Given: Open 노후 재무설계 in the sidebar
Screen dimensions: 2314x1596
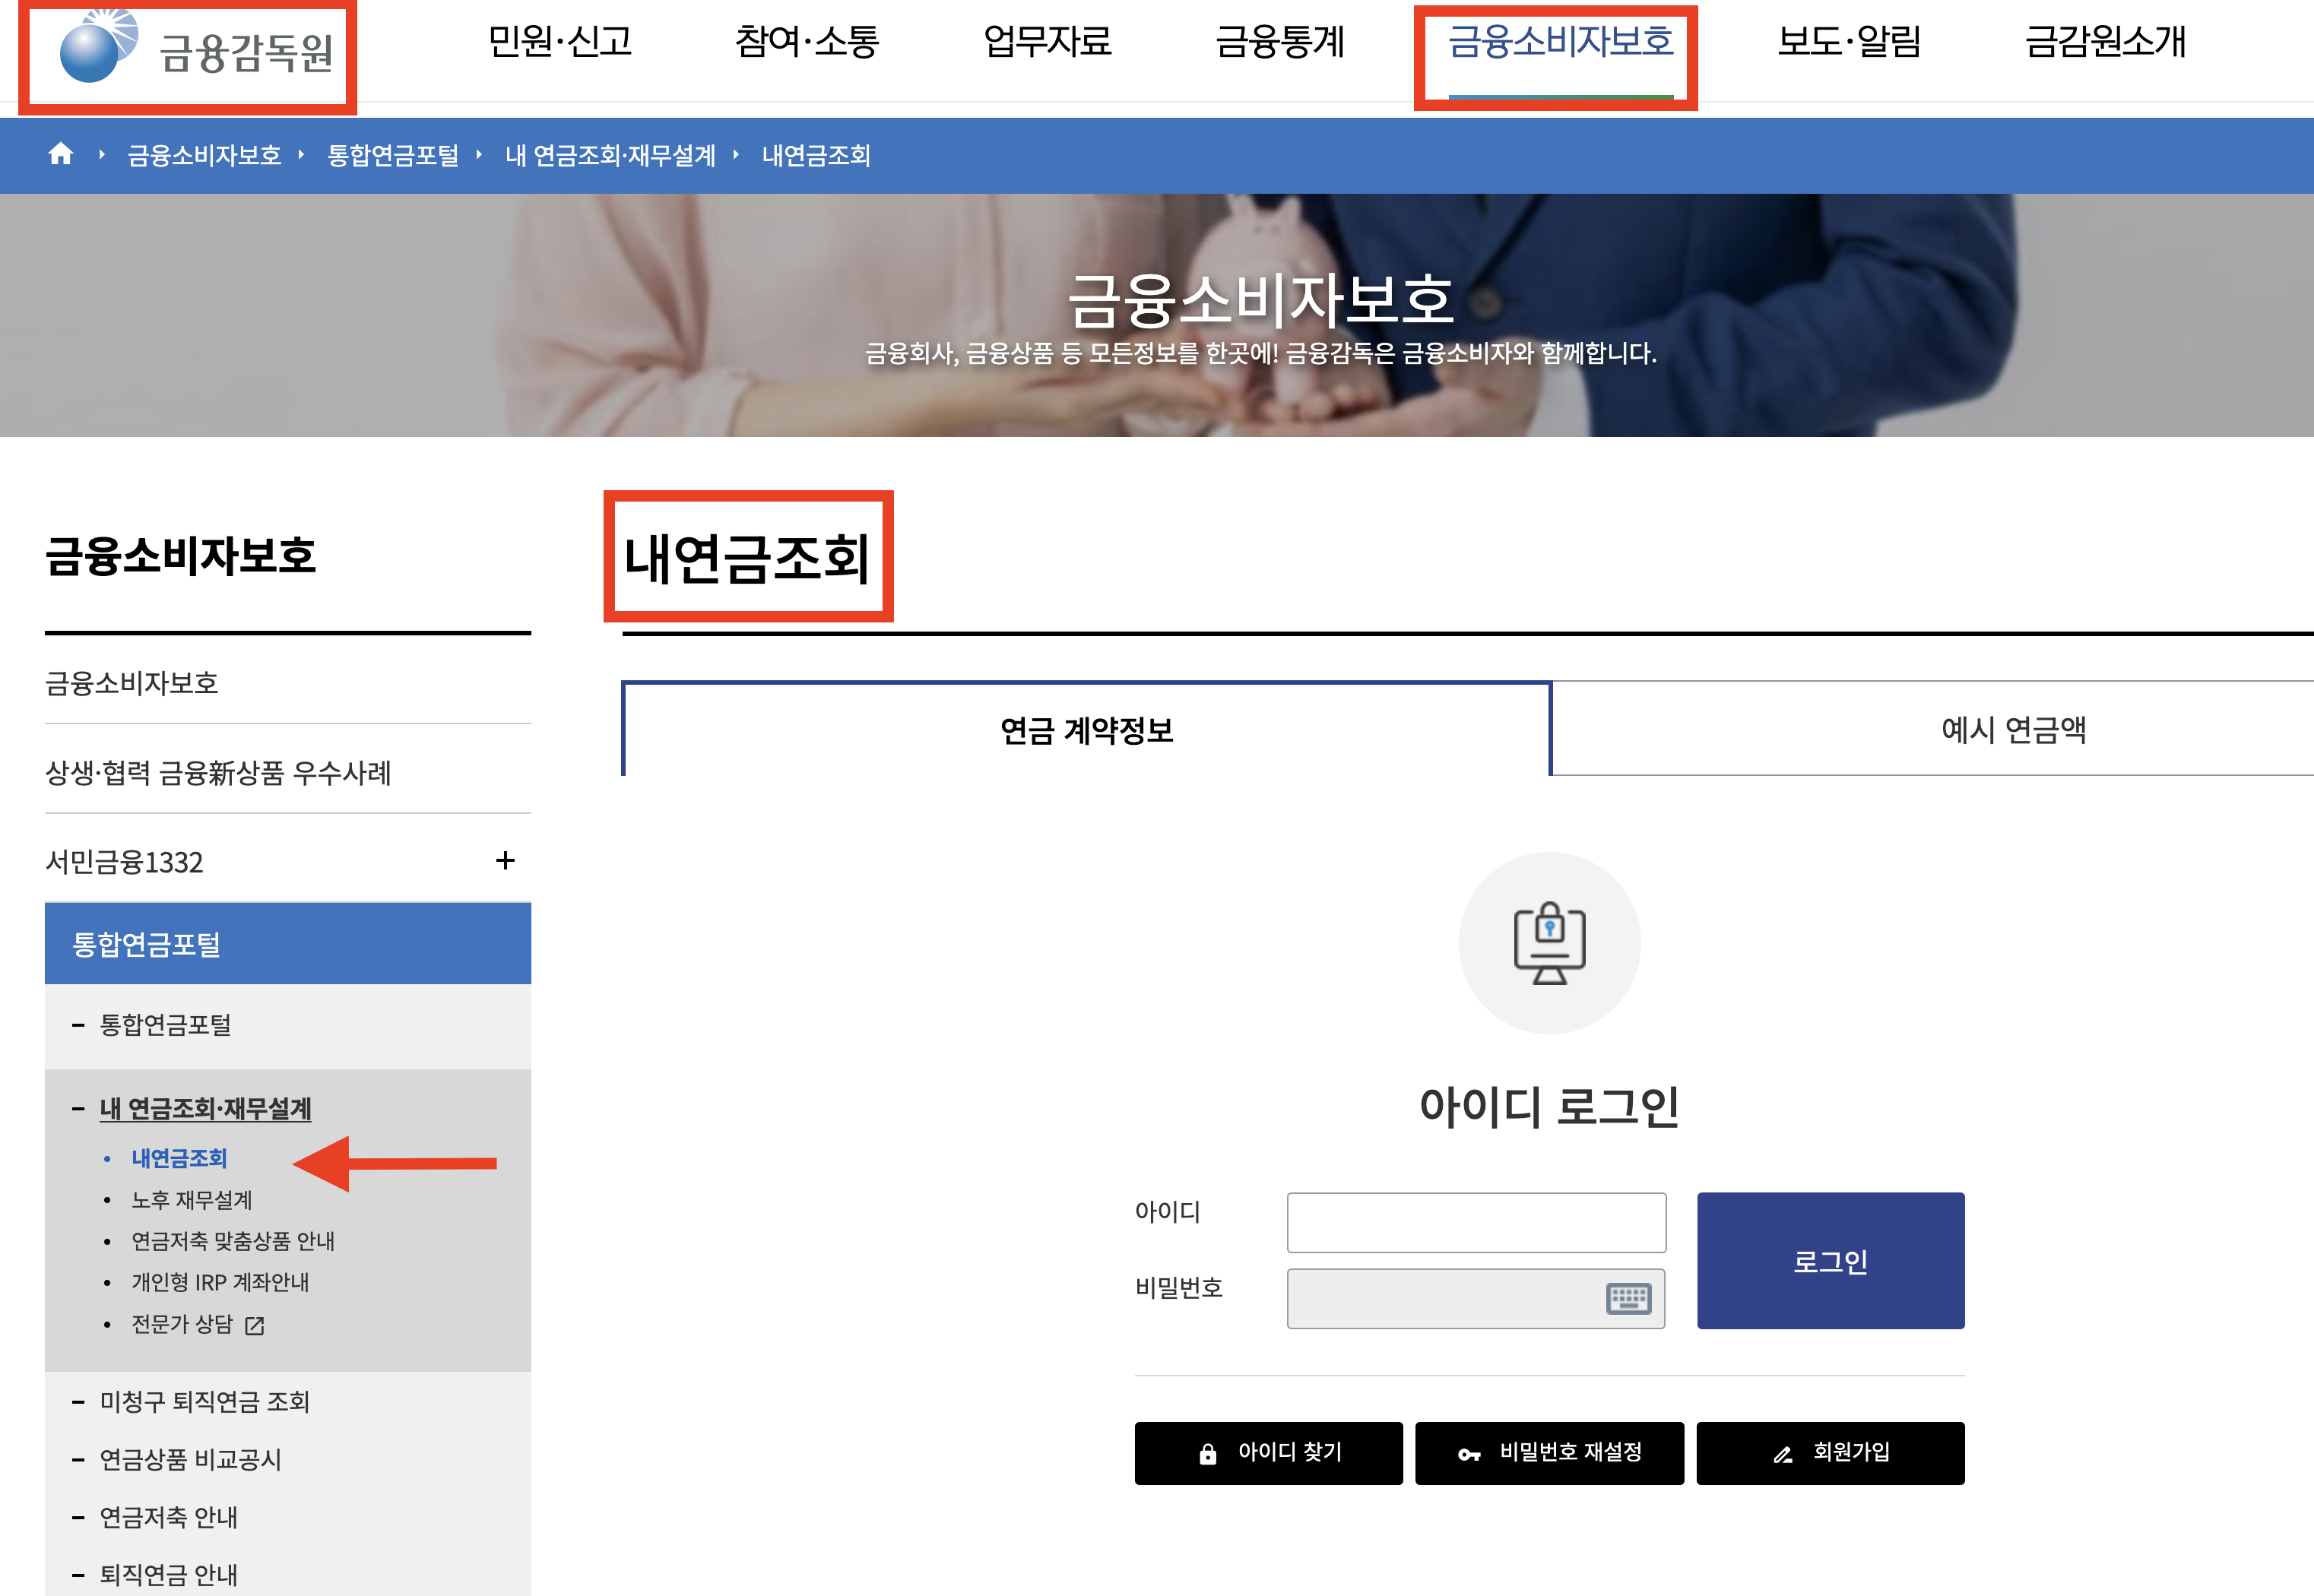Looking at the screenshot, I should [191, 1200].
